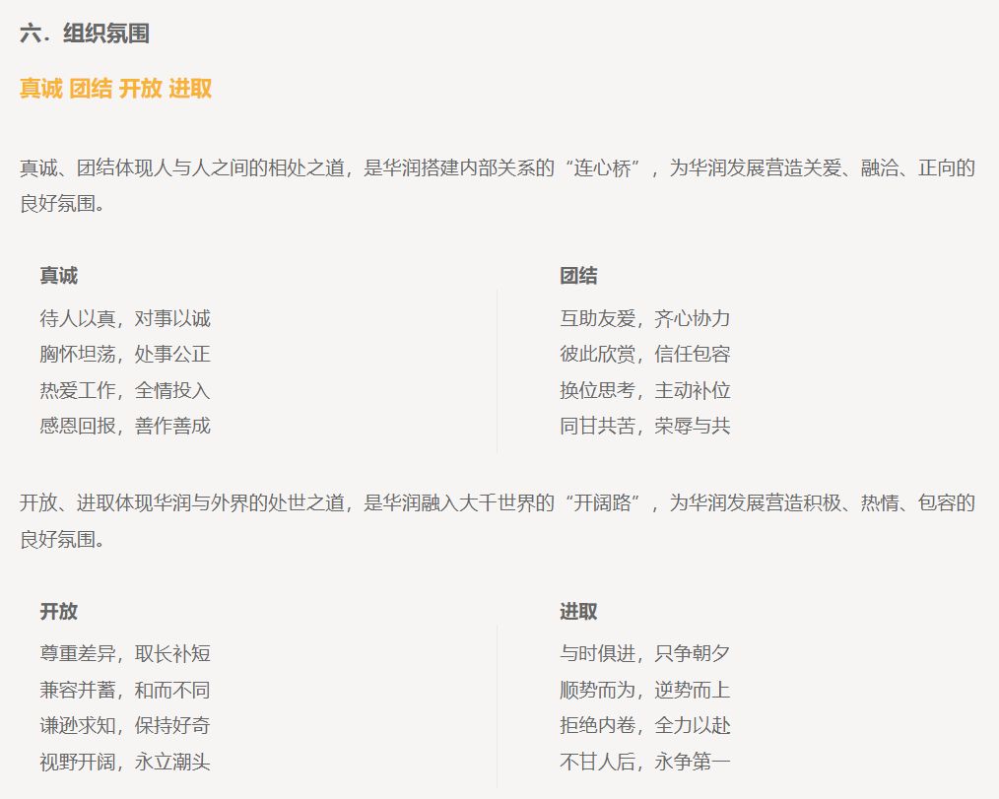Click the line '彼此欣赏，信任包容'

click(x=644, y=354)
